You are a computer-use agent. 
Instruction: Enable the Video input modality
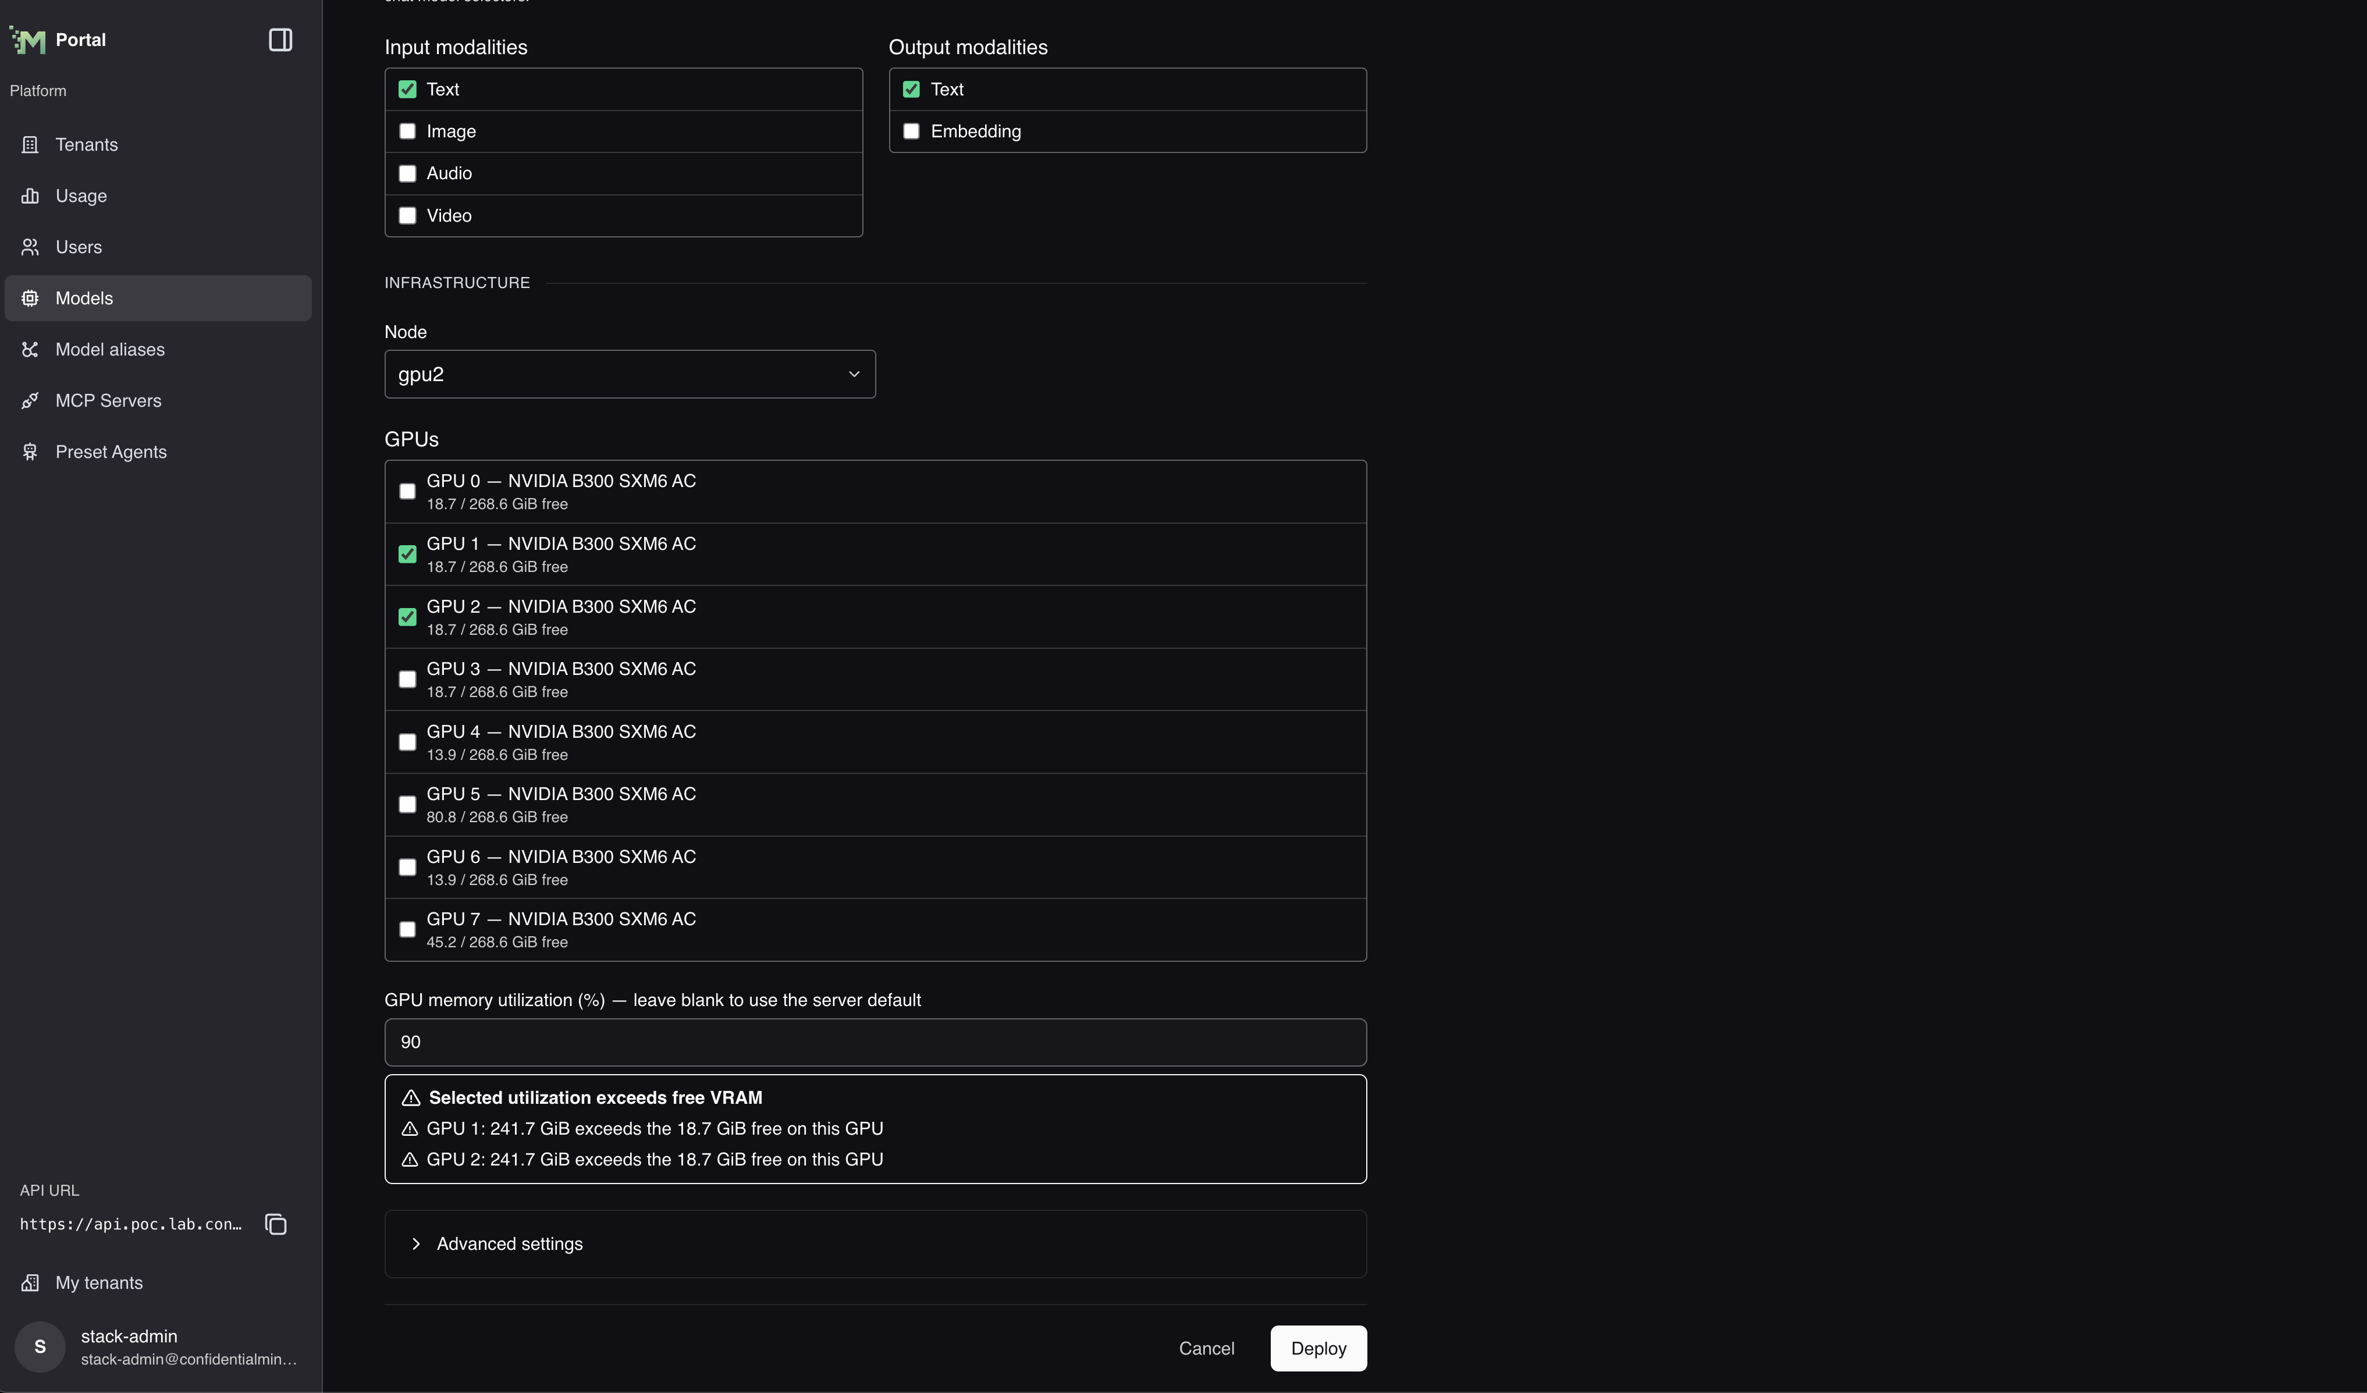pos(407,216)
